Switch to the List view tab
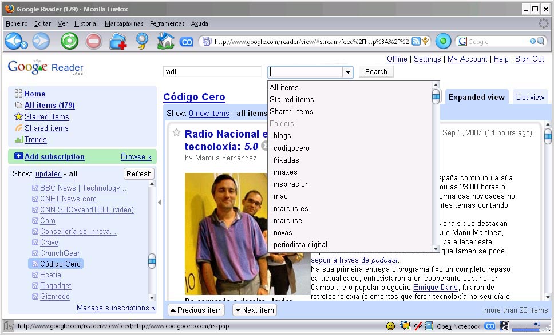Screen dimensions: 554x335 530,97
